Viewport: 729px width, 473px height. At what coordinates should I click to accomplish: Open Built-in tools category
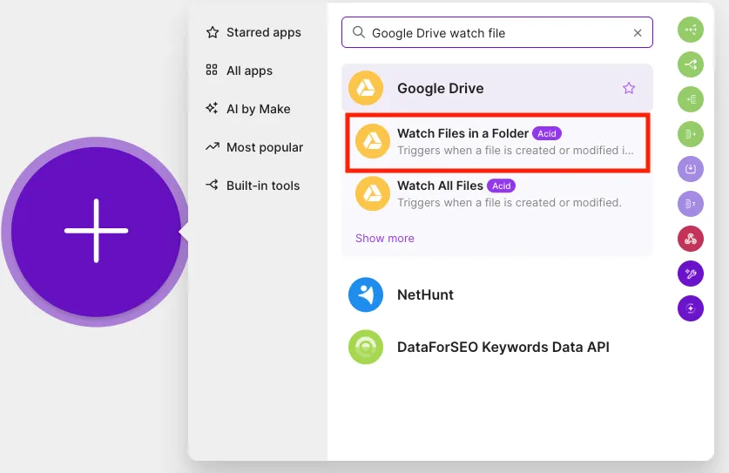pyautogui.click(x=253, y=186)
